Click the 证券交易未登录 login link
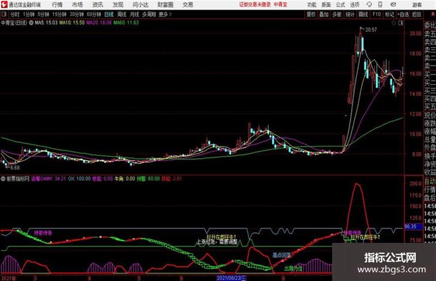This screenshot has height=281, width=436. 255,5
